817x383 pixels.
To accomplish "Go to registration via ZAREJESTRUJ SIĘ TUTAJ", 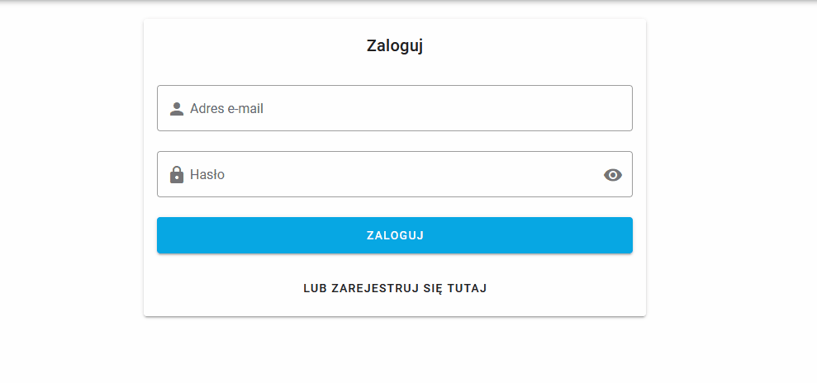I will click(395, 288).
